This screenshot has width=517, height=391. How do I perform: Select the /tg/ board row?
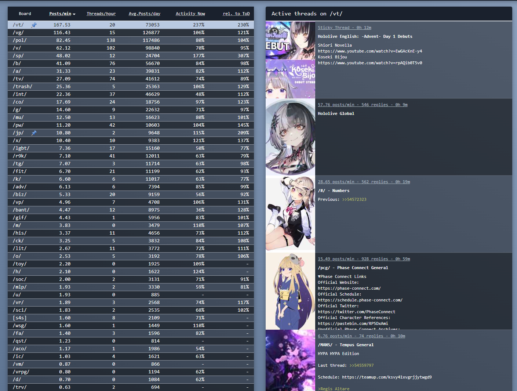click(131, 164)
